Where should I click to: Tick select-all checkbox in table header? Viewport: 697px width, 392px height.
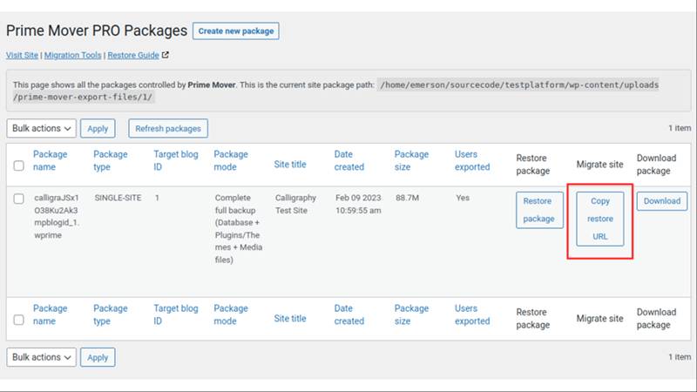(18, 166)
